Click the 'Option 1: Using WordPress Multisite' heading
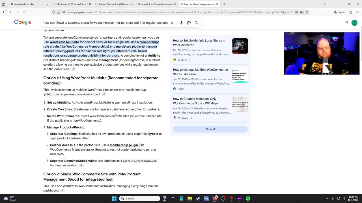This screenshot has height=203, width=362. tap(101, 80)
